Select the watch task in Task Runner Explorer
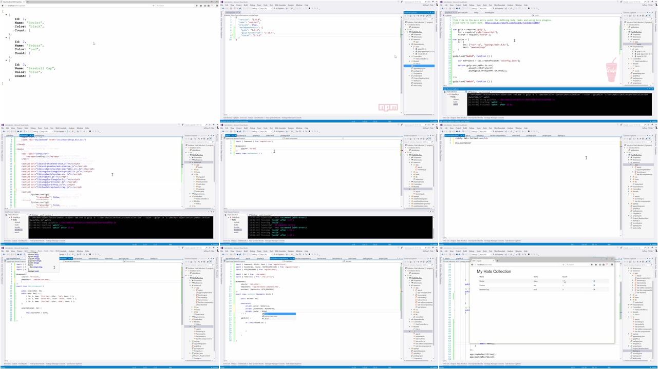The height and width of the screenshot is (369, 658). [x=456, y=105]
